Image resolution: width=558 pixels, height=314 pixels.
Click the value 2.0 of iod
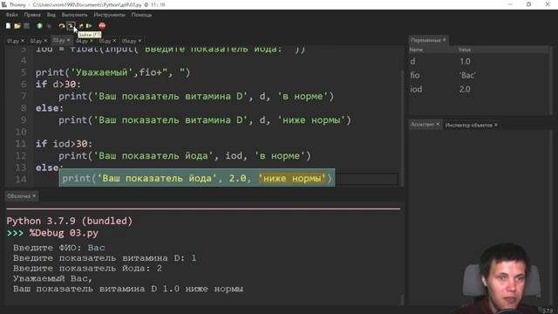(x=465, y=89)
